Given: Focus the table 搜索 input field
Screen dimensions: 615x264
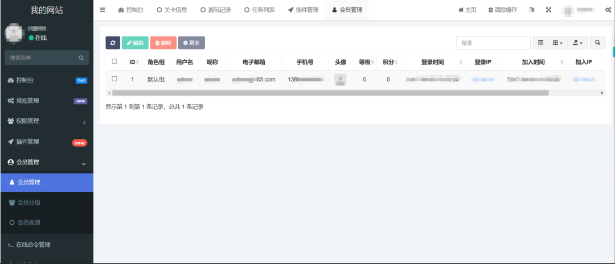Looking at the screenshot, I should tap(493, 43).
